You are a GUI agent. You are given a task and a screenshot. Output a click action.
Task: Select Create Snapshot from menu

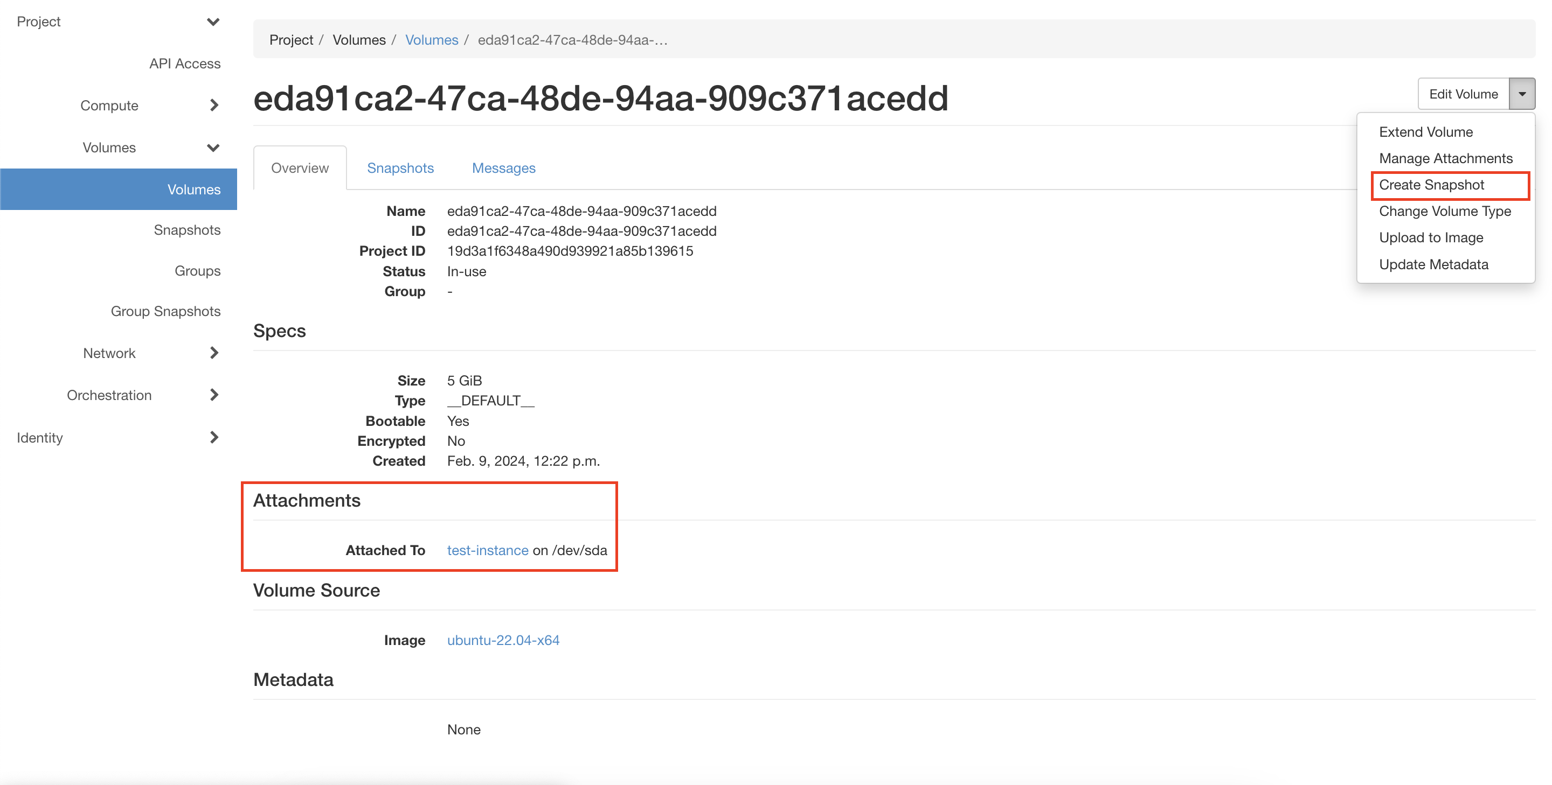[x=1431, y=185]
